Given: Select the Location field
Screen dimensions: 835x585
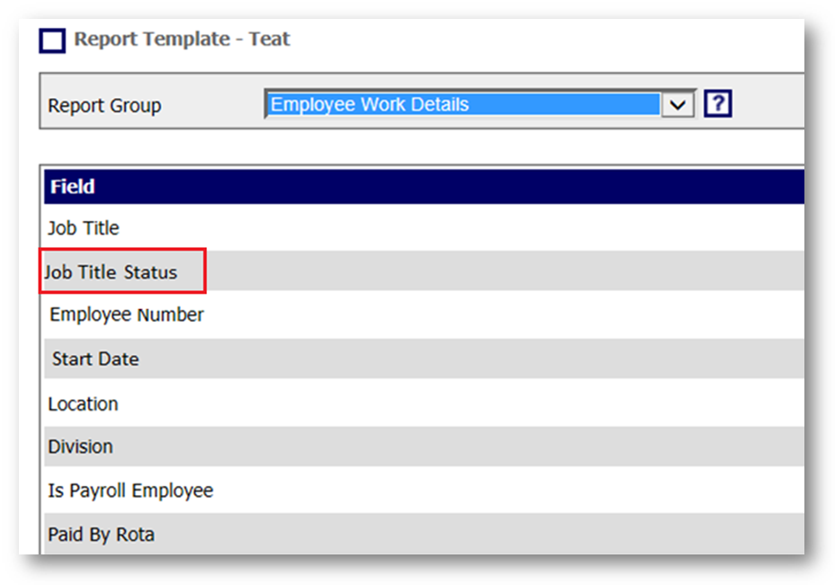Looking at the screenshot, I should [x=83, y=403].
